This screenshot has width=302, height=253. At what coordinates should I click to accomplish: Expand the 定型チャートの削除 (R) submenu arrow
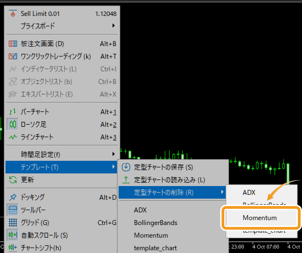(222, 192)
